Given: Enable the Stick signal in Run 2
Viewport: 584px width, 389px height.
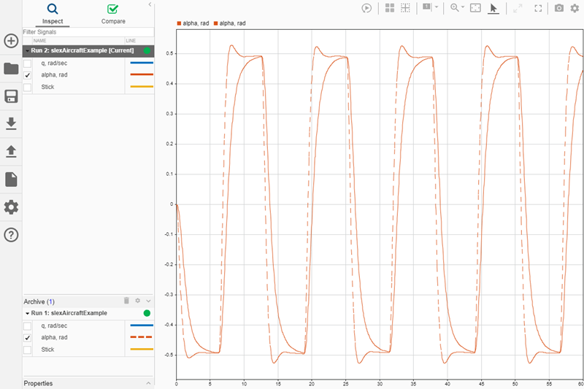Looking at the screenshot, I should 28,88.
